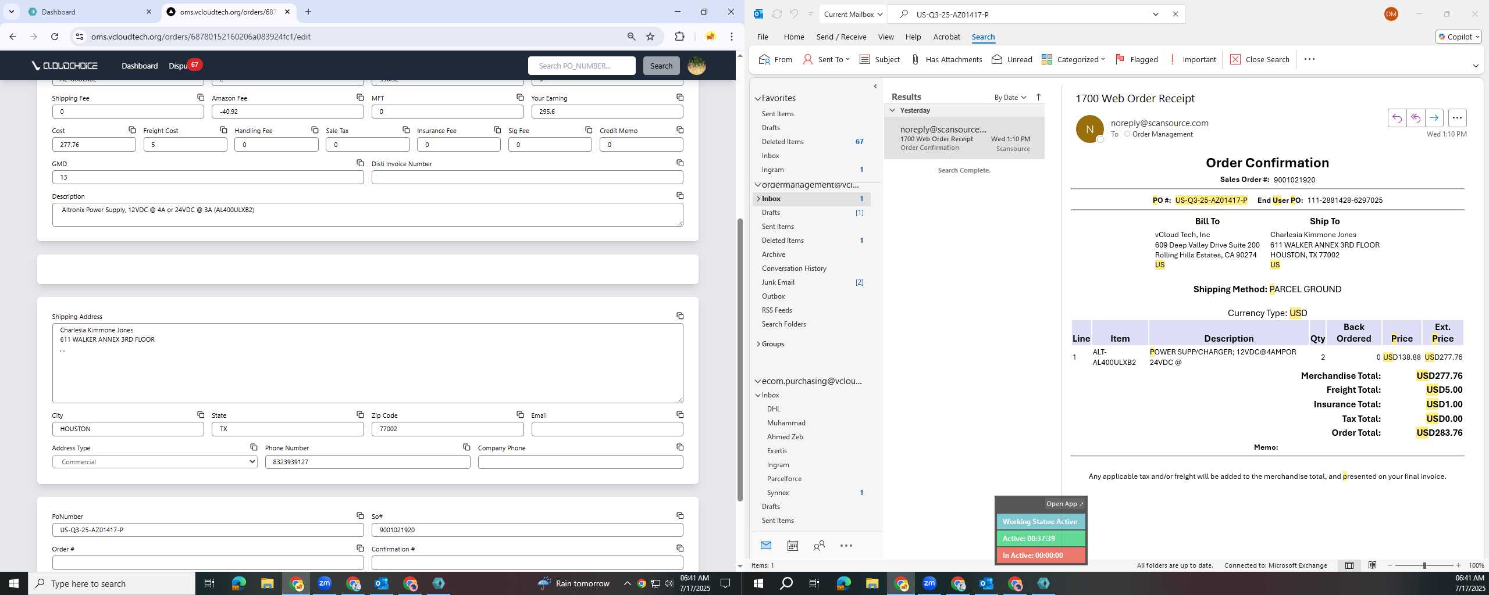
Task: Click the Disti Invoice Number field
Action: pyautogui.click(x=528, y=177)
